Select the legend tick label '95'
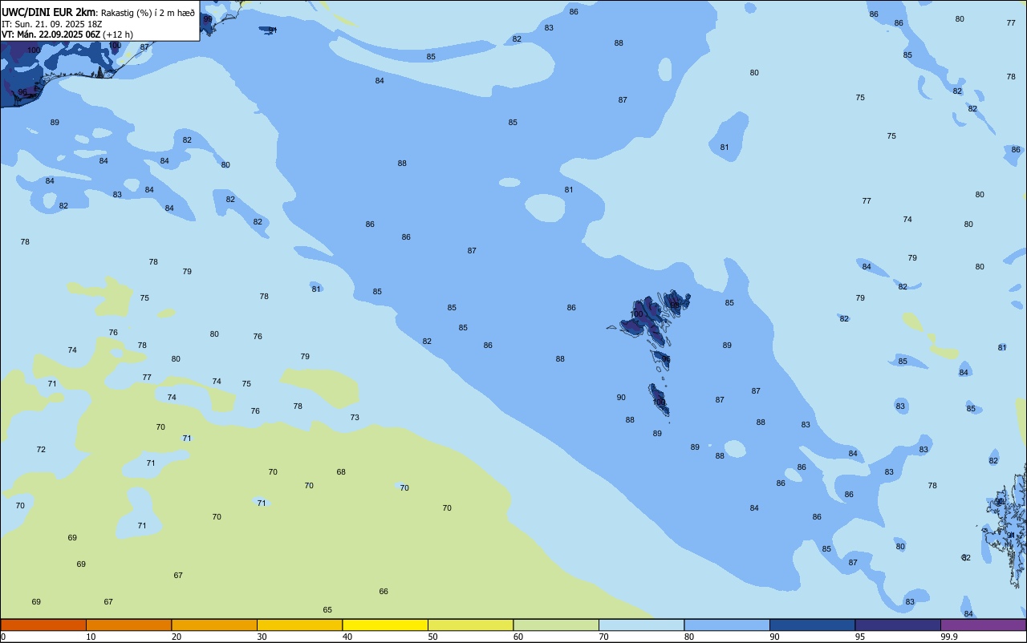This screenshot has width=1027, height=643. coord(860,637)
